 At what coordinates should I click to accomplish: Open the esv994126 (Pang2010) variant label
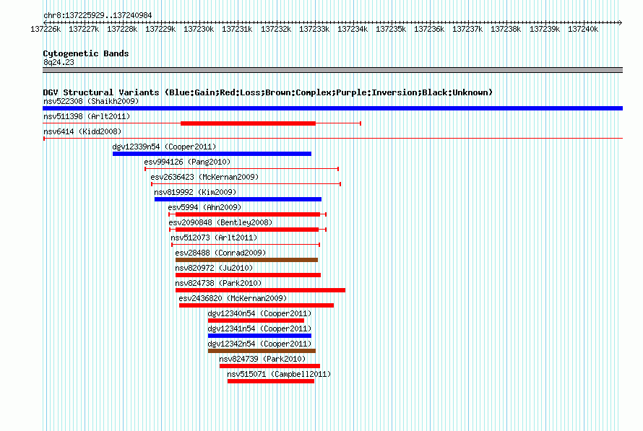pos(187,162)
